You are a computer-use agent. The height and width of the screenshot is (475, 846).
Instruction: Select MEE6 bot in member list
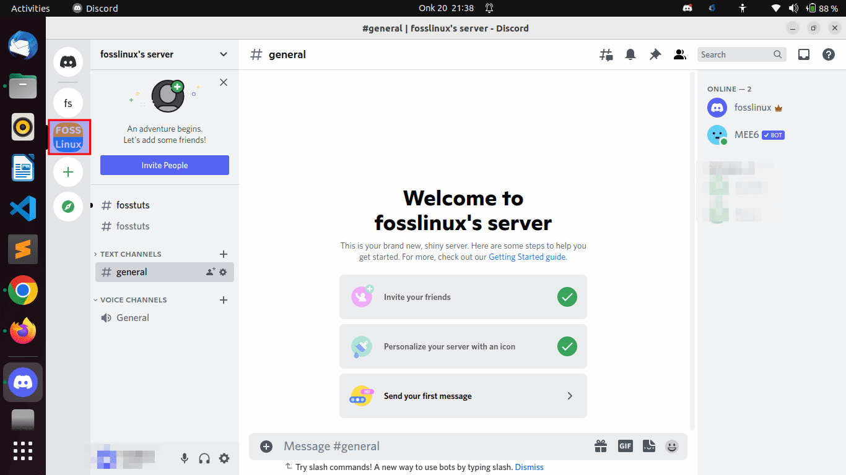pyautogui.click(x=768, y=135)
